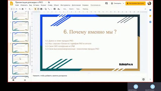Open the Изменить menu
Screen dimensions: 161x91
24,5
